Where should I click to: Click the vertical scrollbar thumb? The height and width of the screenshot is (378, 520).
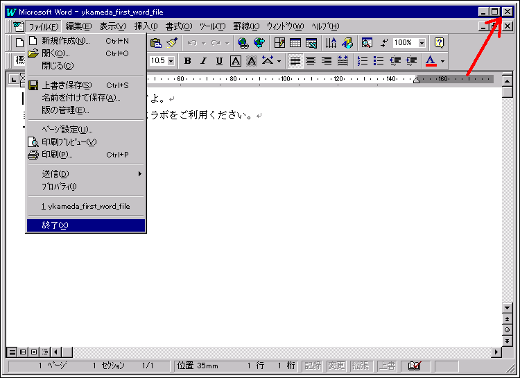click(508, 92)
